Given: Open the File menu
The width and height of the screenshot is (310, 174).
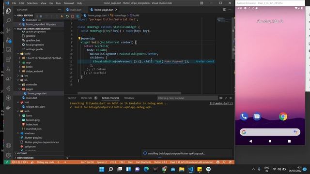Looking at the screenshot, I should click(x=14, y=3).
